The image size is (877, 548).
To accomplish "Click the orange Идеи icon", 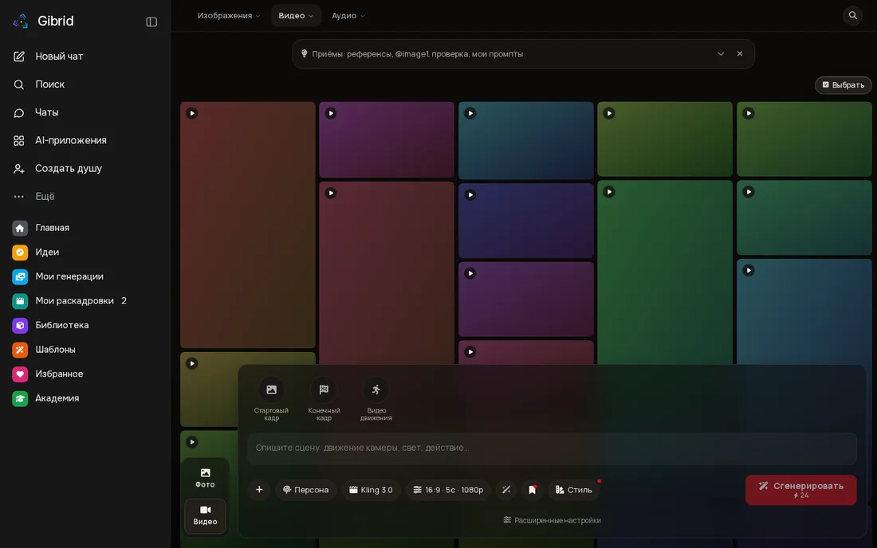I will click(20, 252).
